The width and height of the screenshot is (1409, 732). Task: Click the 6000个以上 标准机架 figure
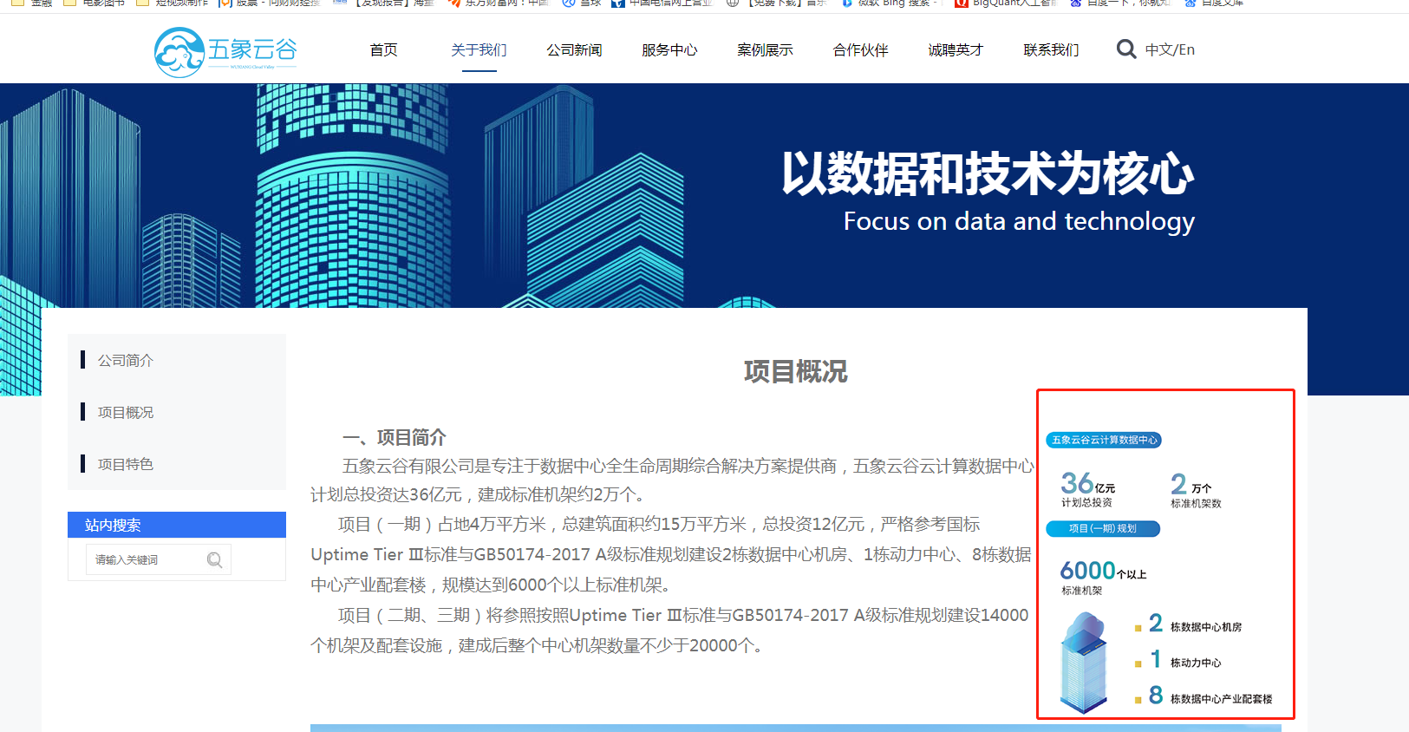[x=1103, y=577]
